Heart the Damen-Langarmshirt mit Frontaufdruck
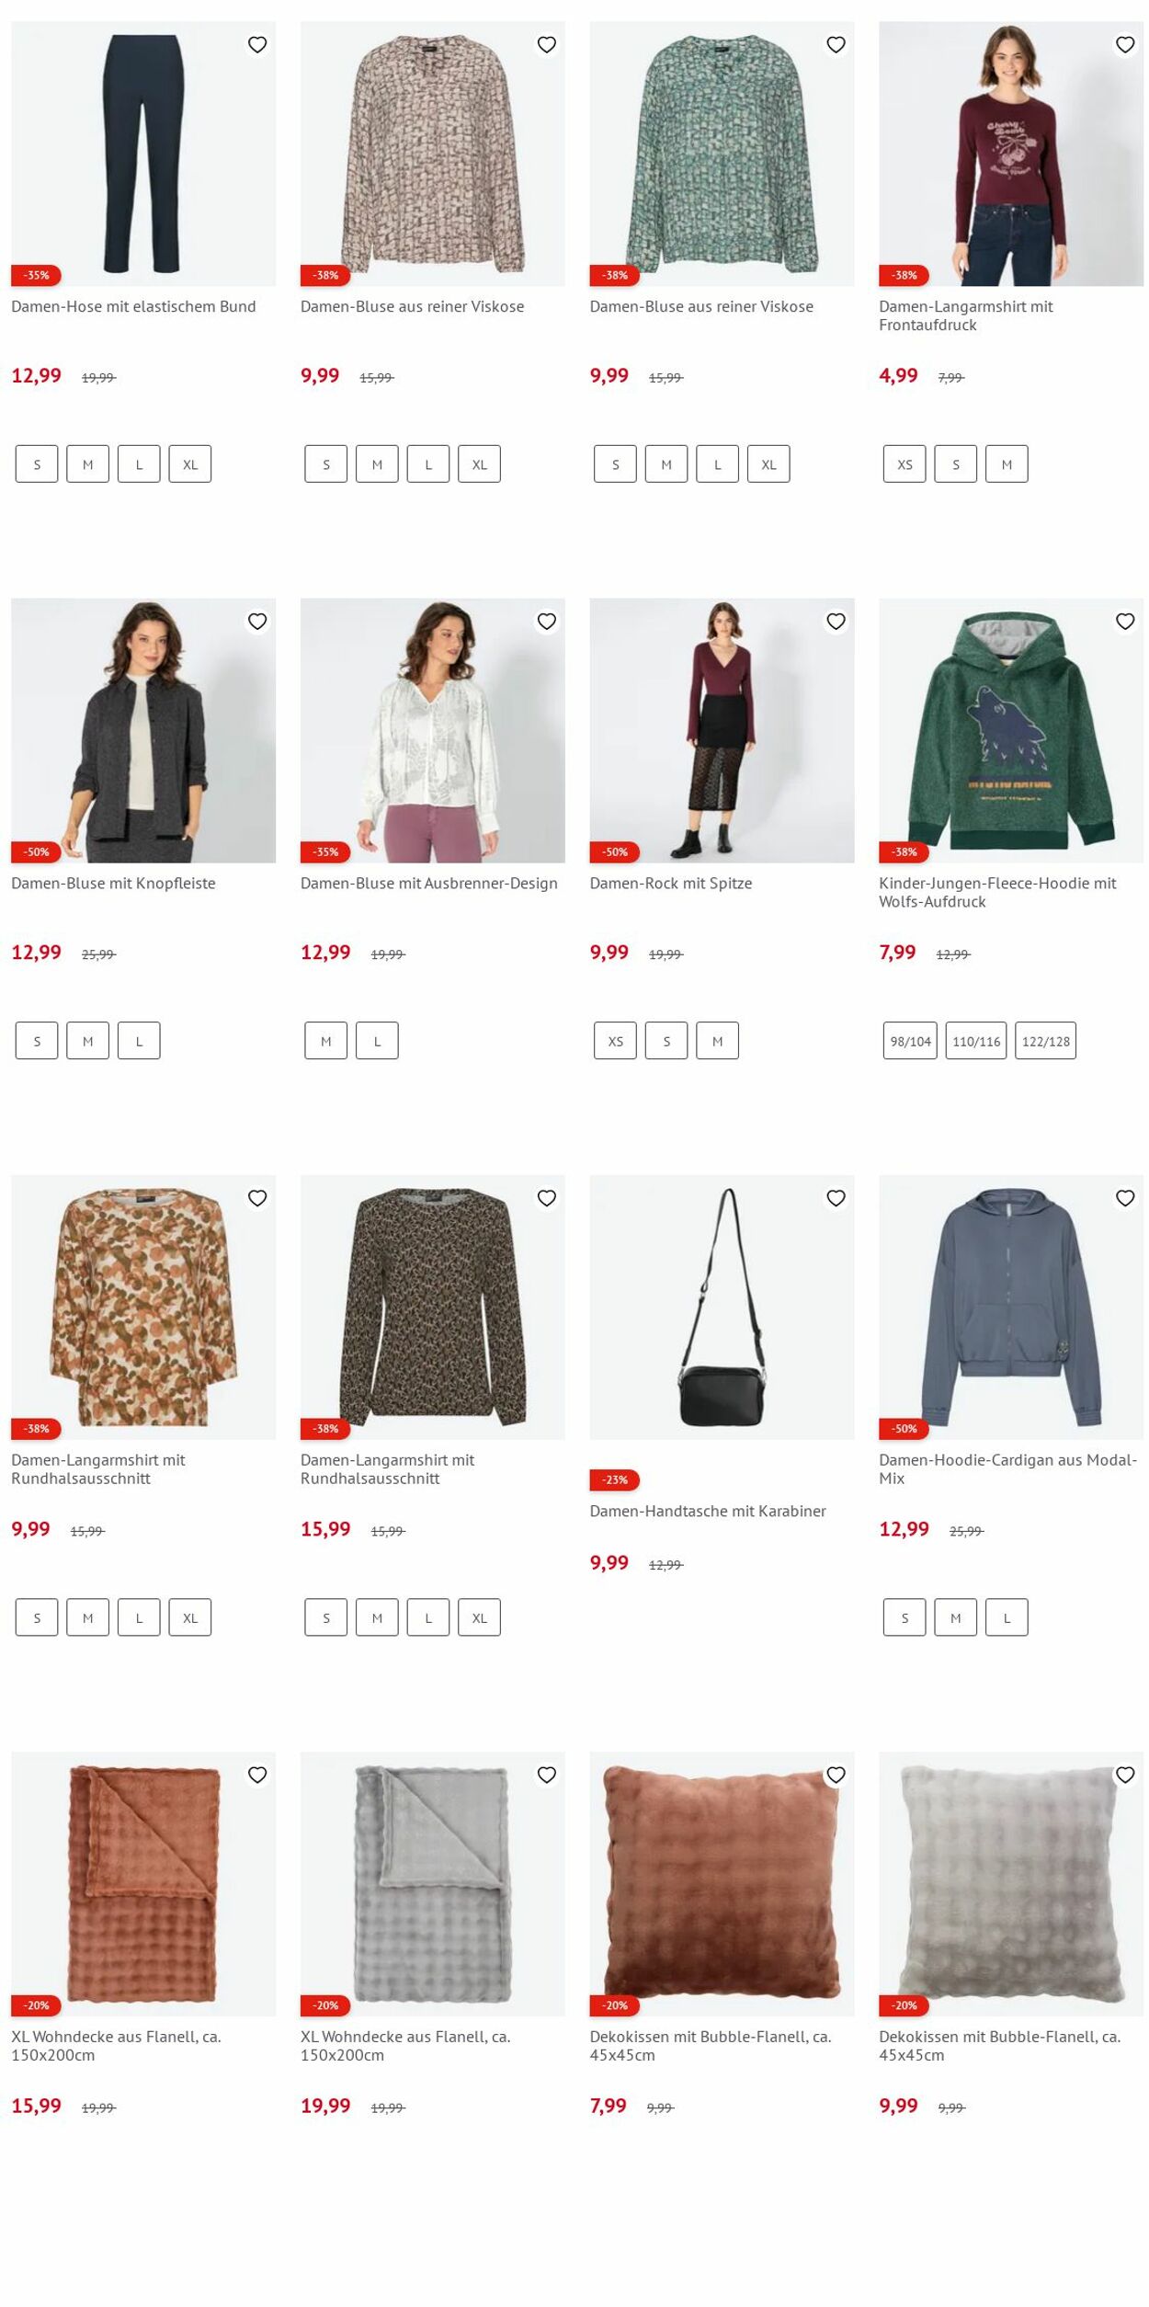The height and width of the screenshot is (2307, 1149). (x=1125, y=44)
